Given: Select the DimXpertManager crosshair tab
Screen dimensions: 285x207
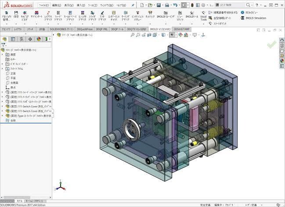Looking at the screenshot, I should click(x=30, y=39).
